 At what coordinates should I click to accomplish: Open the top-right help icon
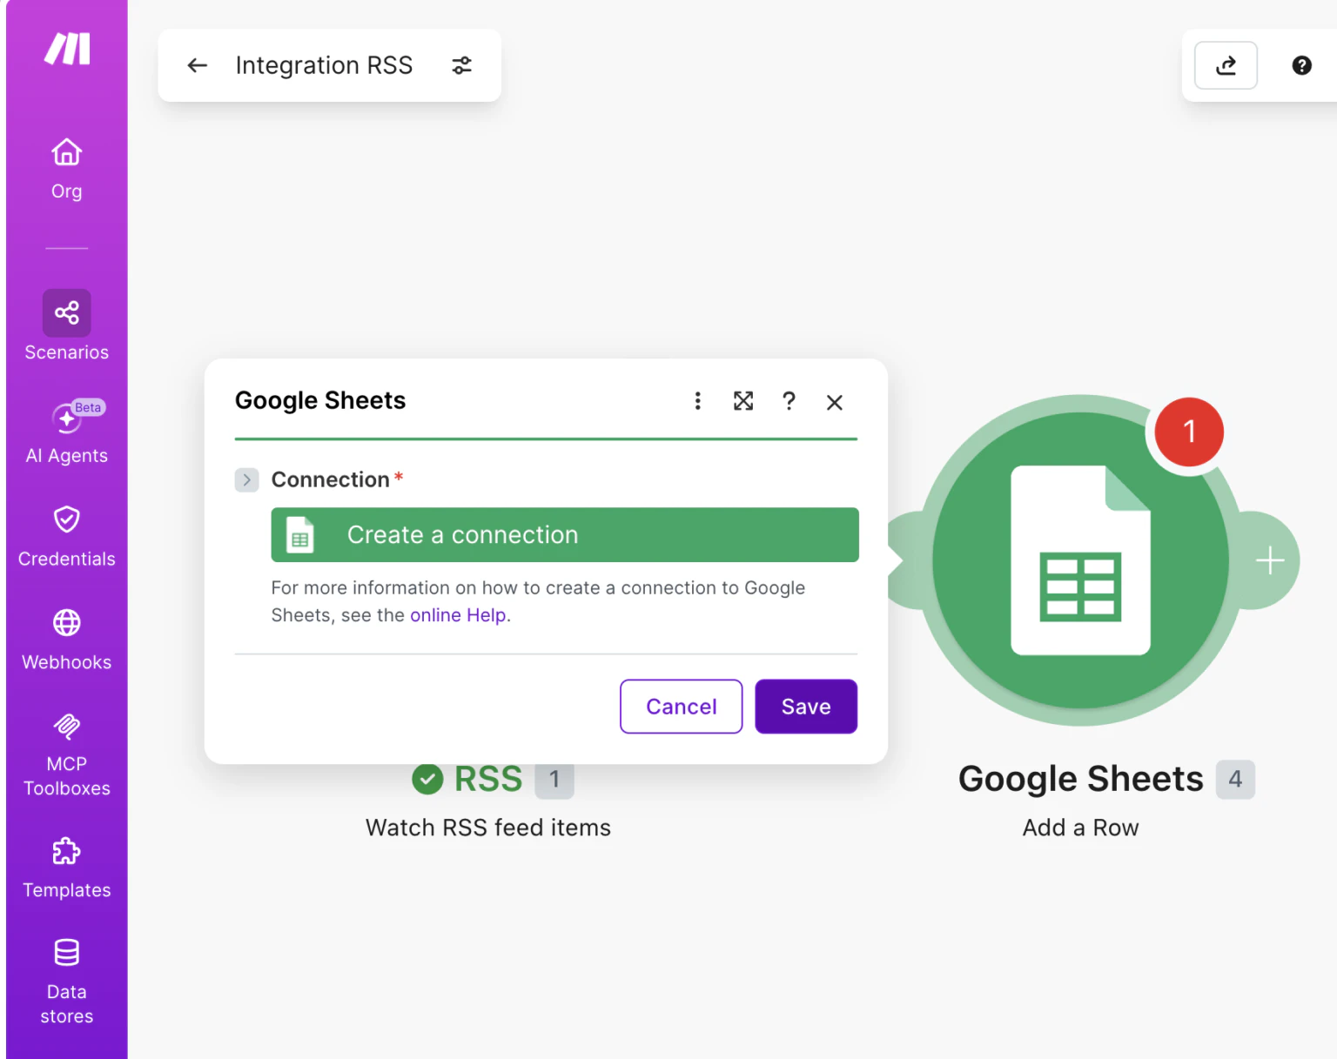(1301, 65)
